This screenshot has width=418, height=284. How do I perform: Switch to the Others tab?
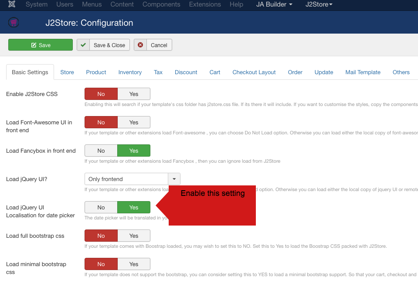[401, 72]
